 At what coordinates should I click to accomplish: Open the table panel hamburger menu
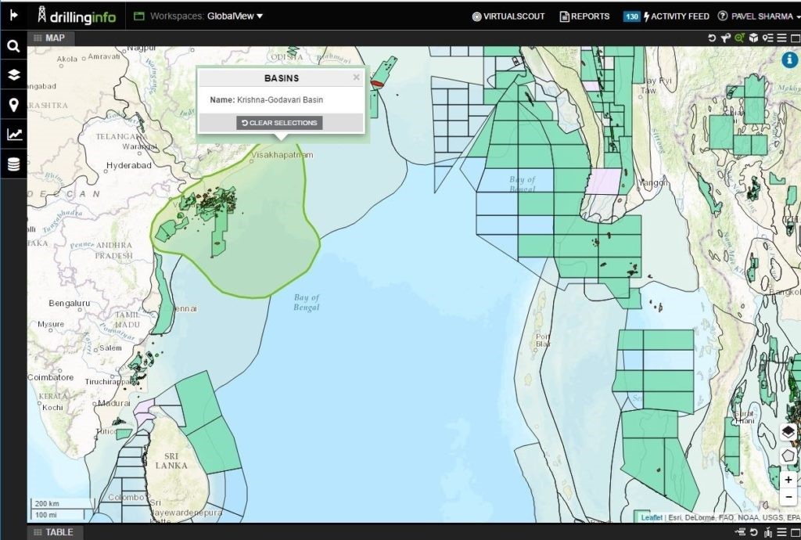click(x=781, y=532)
